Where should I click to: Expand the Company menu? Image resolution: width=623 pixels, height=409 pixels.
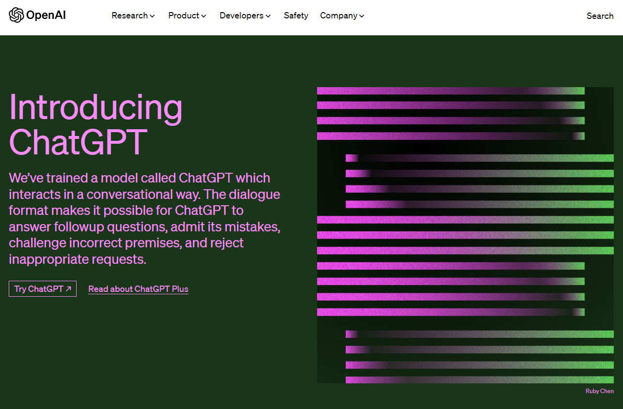(x=342, y=15)
